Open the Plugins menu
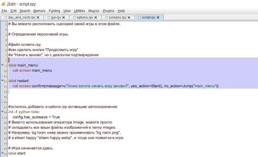Image resolution: width=258 pixels, height=157 pixels. point(108,11)
